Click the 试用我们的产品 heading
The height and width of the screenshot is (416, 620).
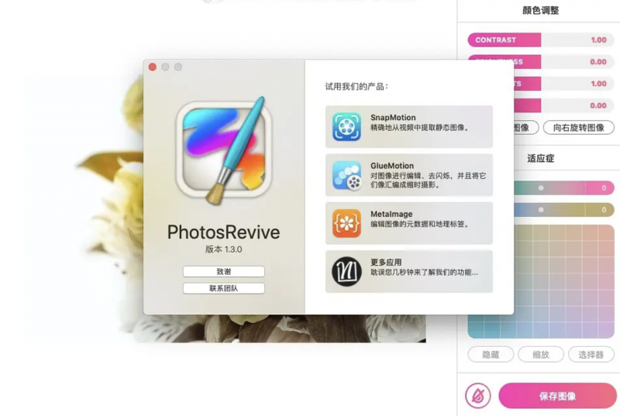(x=356, y=87)
